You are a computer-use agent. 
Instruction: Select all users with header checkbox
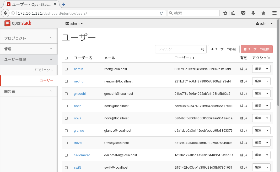(66, 58)
